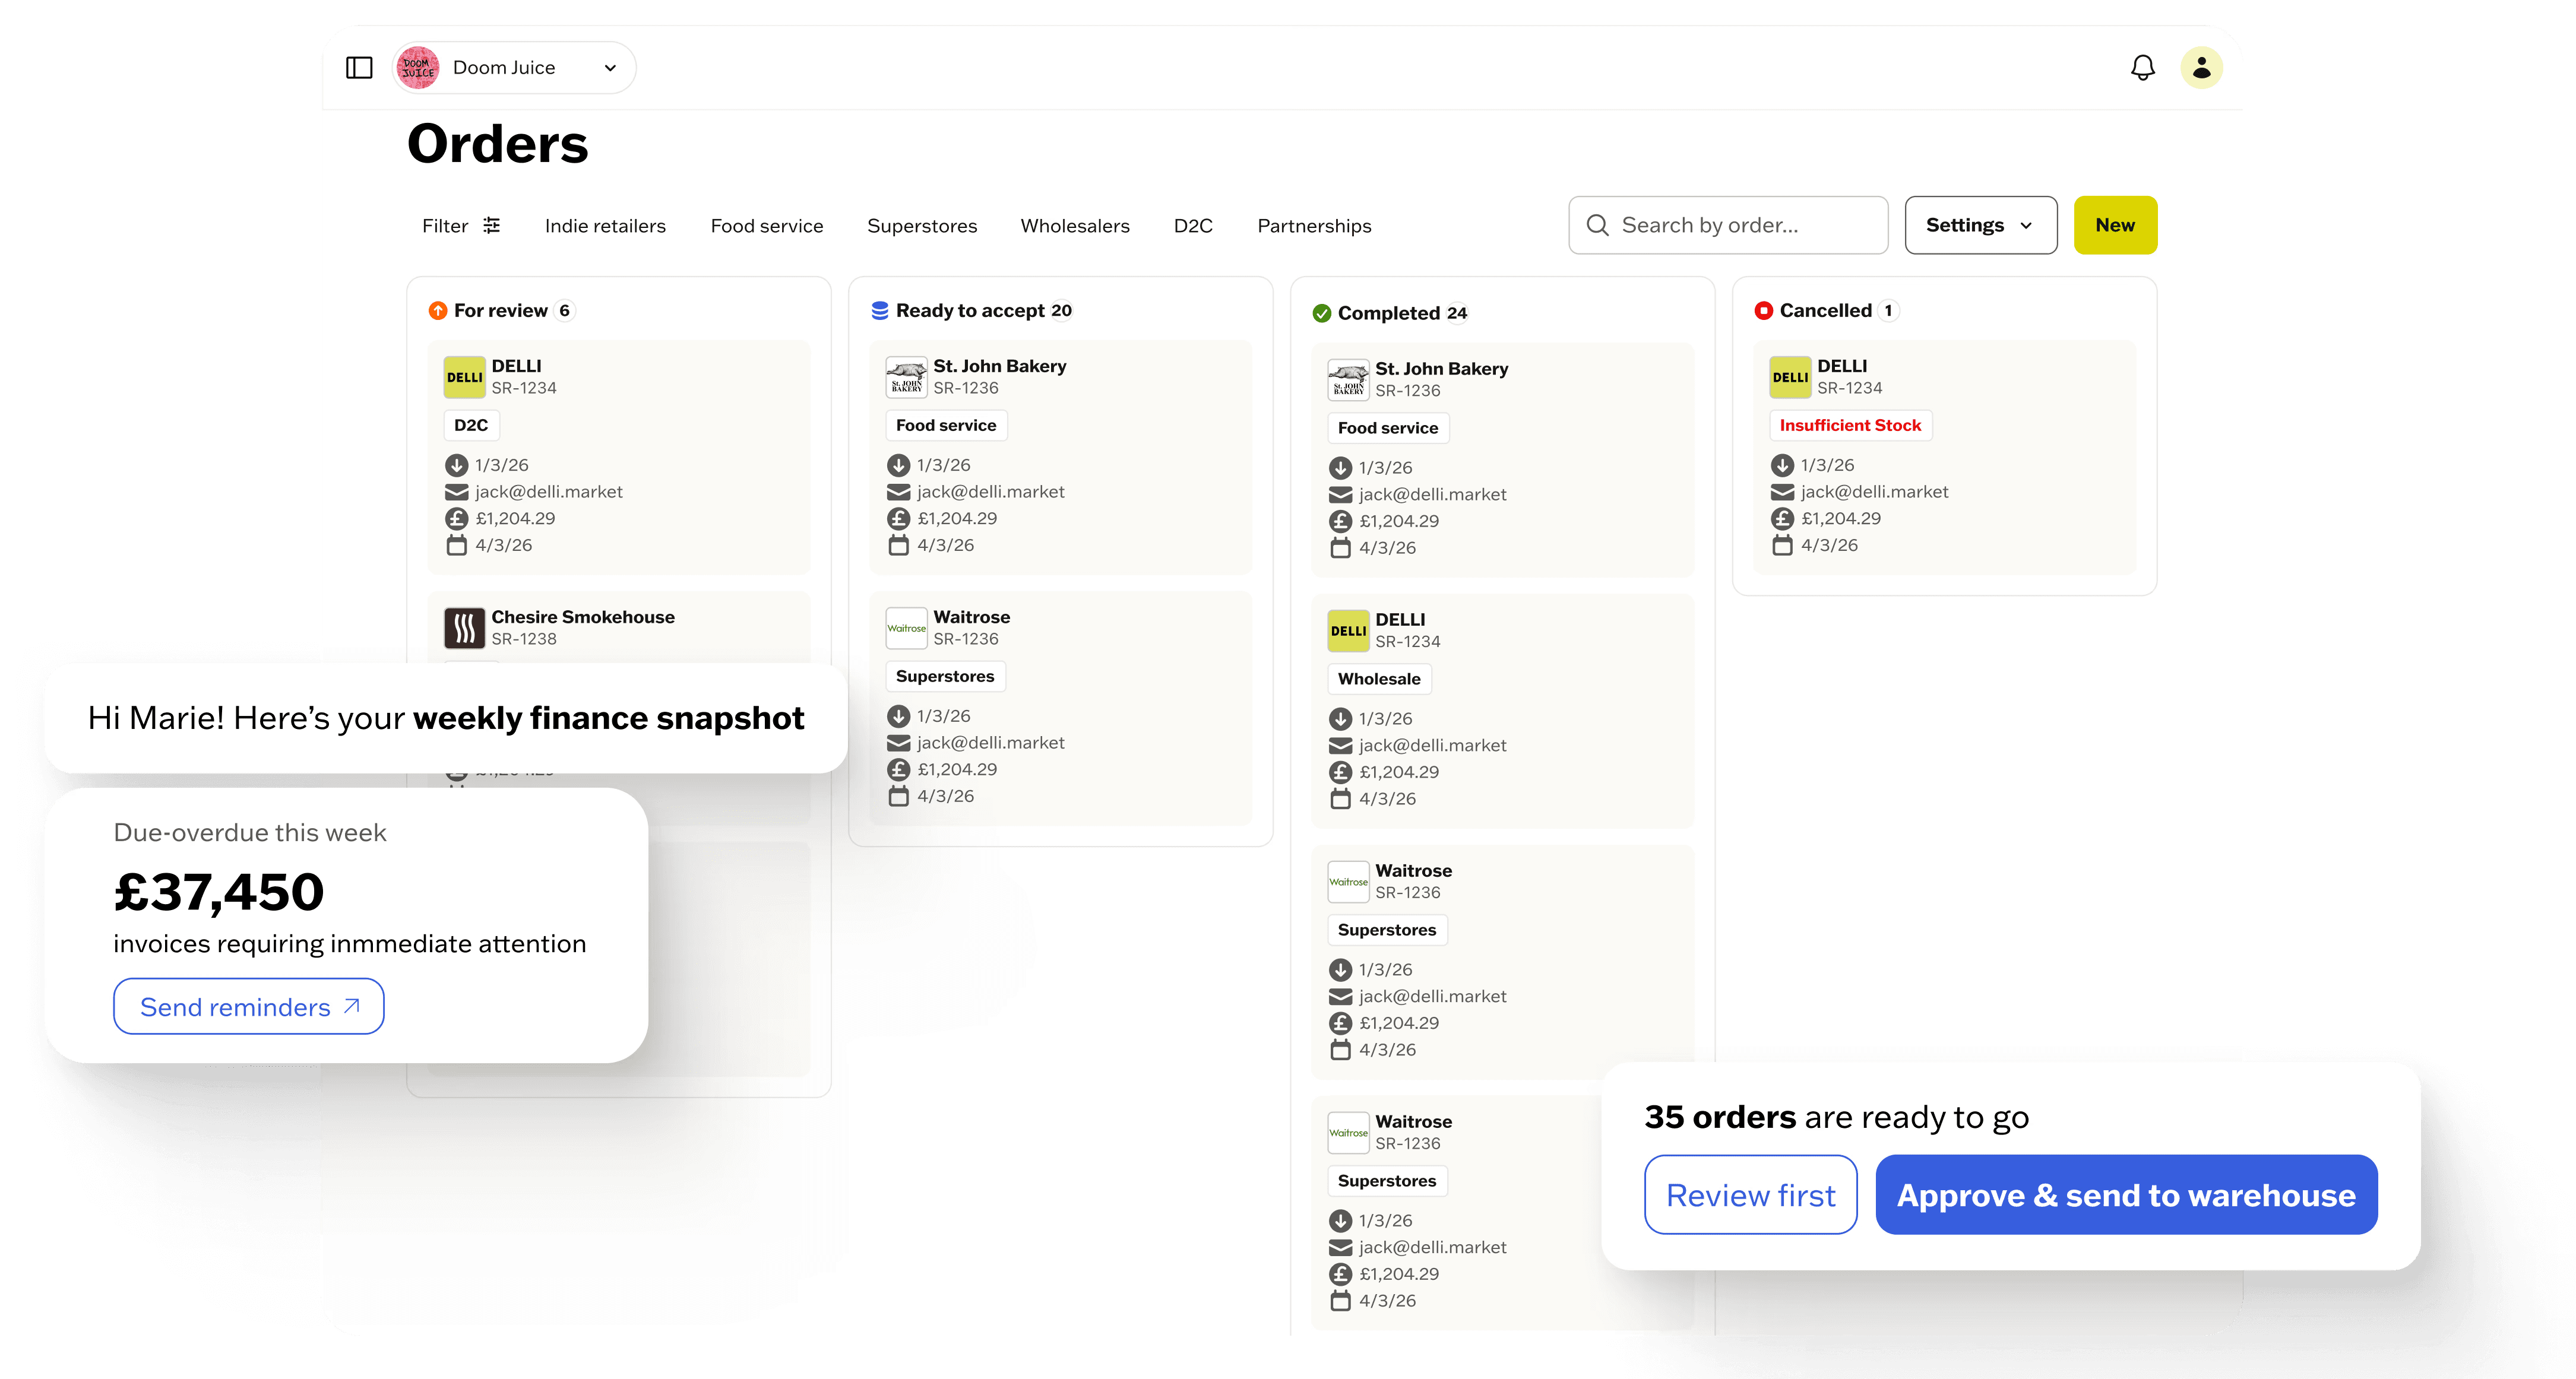Select the Wholesalers tab
The image size is (2576, 1379).
1074,226
